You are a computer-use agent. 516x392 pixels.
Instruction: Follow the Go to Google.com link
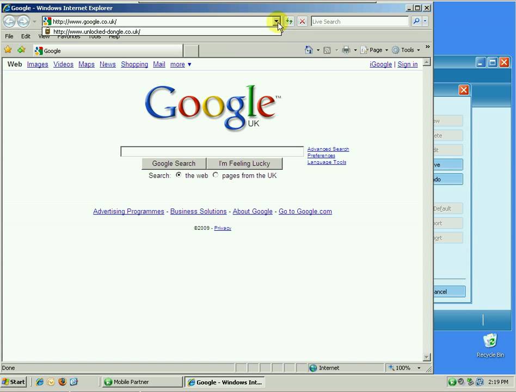point(305,211)
